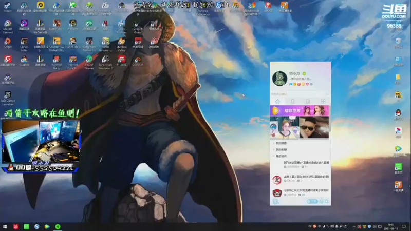This screenshot has height=231, width=411.
Task: Open the first recent channel entry
Action: (300, 164)
